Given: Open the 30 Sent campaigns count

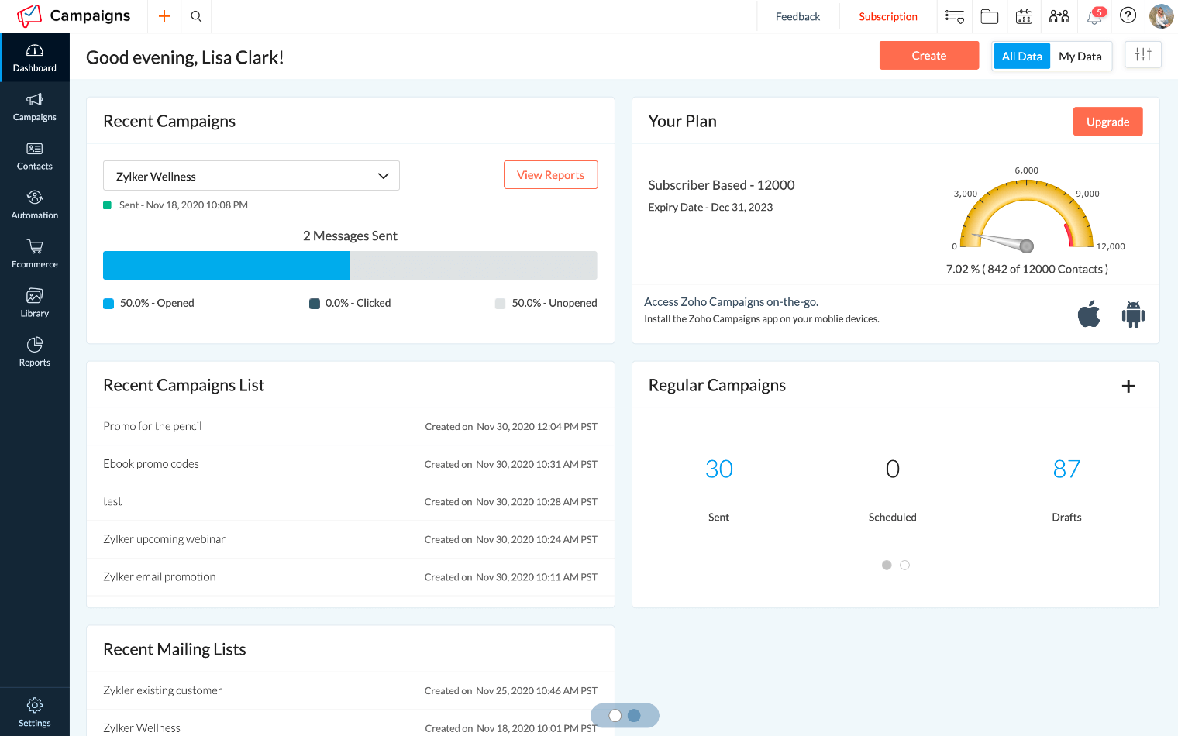Looking at the screenshot, I should 718,469.
